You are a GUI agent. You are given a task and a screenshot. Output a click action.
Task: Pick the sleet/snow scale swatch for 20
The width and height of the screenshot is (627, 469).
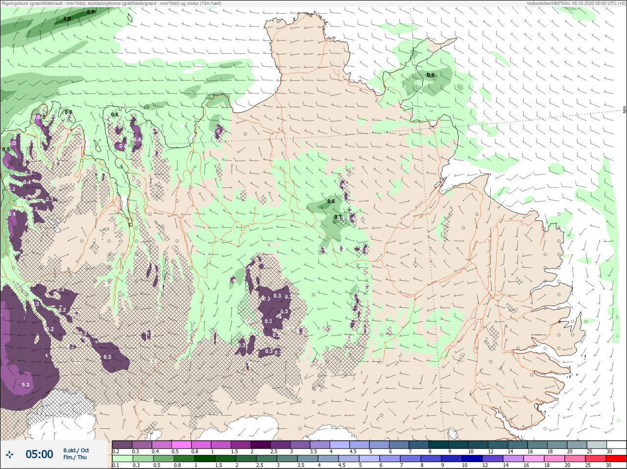[577, 445]
